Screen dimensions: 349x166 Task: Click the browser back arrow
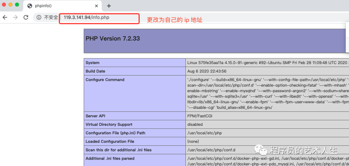pos(5,17)
